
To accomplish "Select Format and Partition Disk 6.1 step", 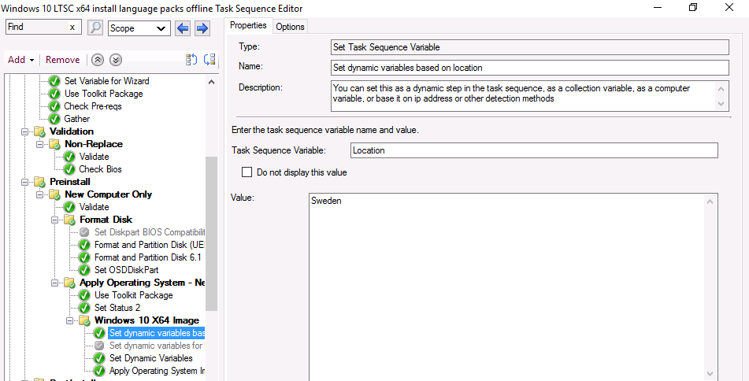I will (x=147, y=257).
